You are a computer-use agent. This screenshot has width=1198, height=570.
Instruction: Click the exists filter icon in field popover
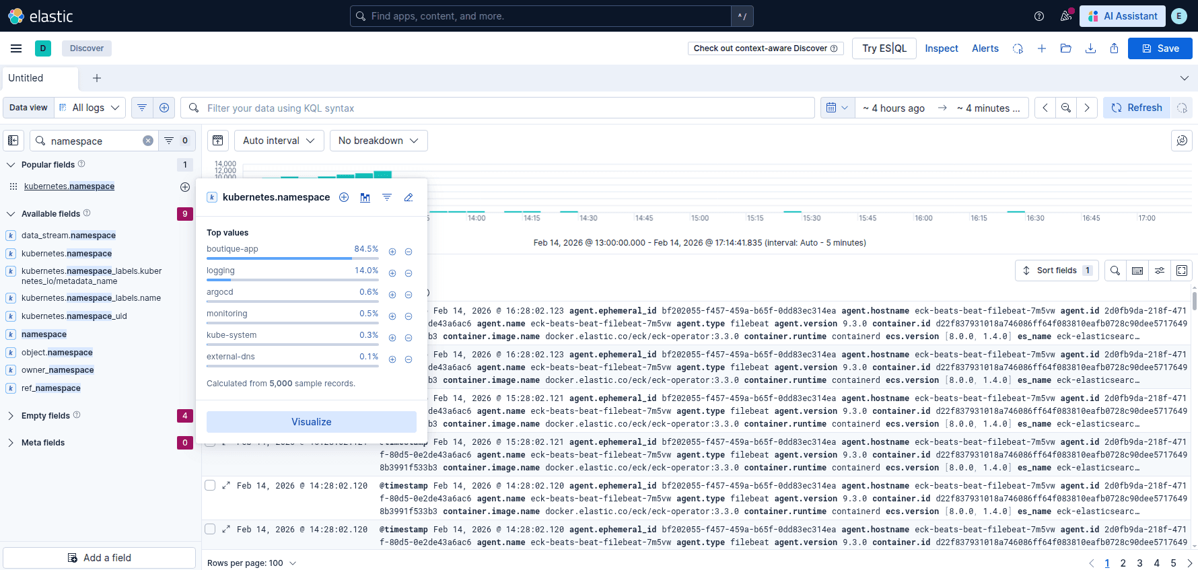click(x=387, y=197)
